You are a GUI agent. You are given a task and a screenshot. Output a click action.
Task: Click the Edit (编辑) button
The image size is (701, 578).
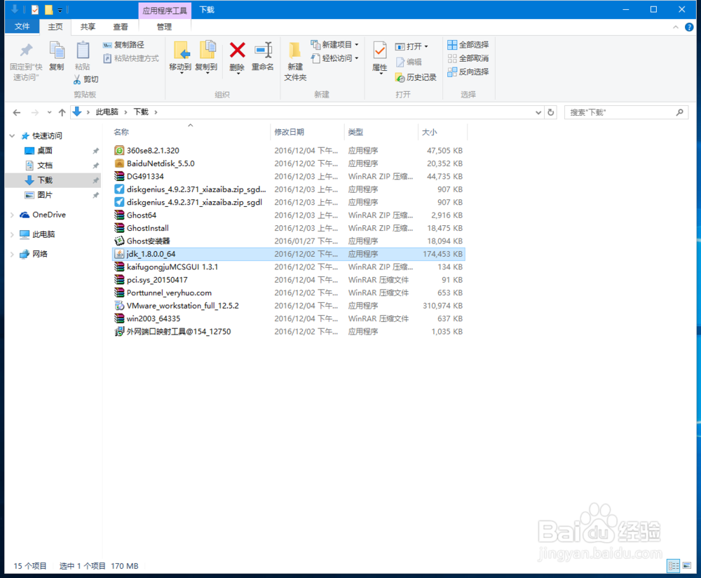[x=409, y=62]
